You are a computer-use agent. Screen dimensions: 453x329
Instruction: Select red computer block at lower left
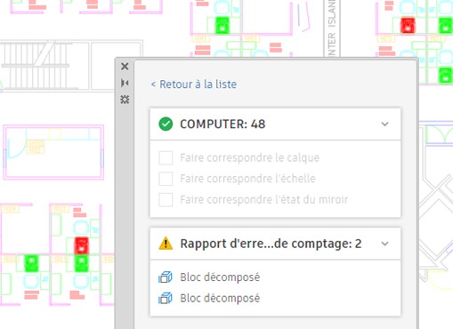coord(81,245)
